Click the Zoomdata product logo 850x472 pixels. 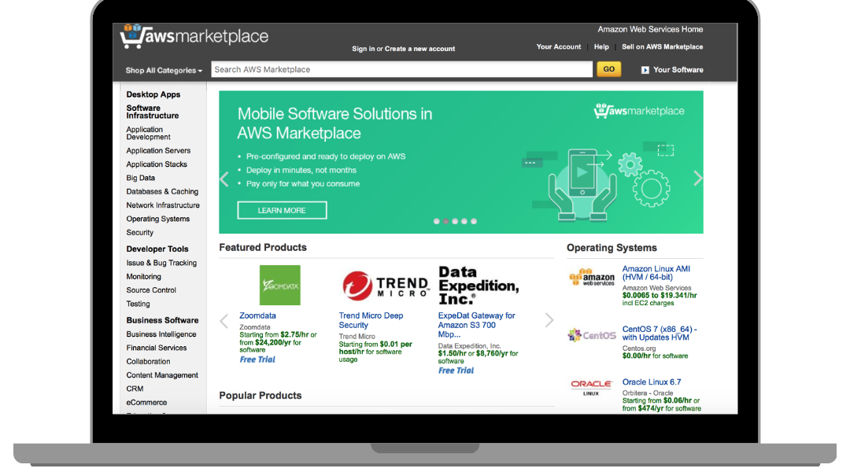coord(279,286)
